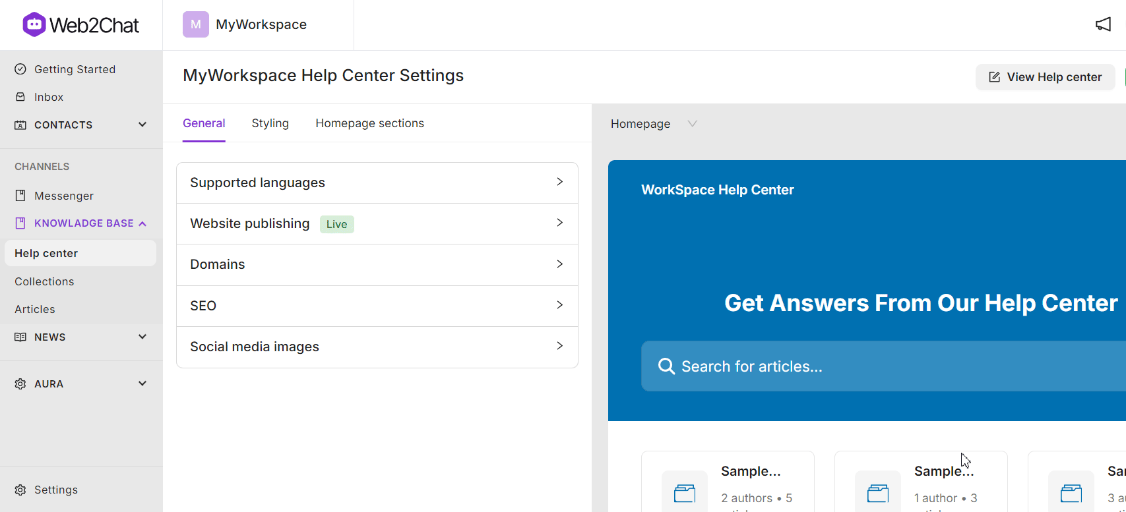Expand Website publishing row arrow

(x=559, y=223)
